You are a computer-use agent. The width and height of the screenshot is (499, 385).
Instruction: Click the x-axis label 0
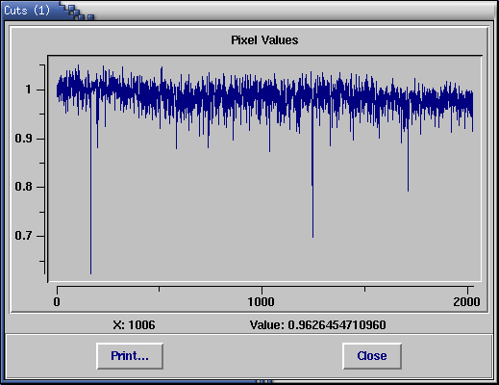[57, 302]
